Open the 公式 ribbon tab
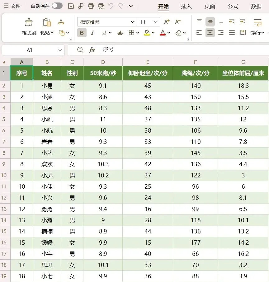 233,7
